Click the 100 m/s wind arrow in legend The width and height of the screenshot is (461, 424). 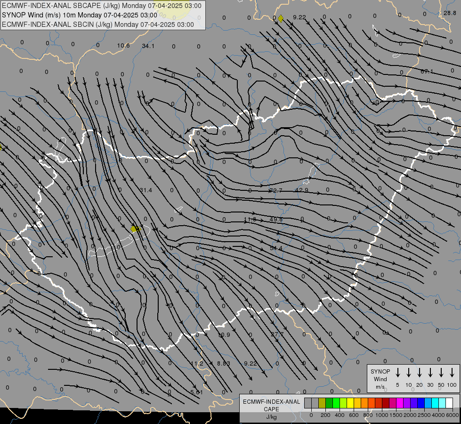click(452, 373)
